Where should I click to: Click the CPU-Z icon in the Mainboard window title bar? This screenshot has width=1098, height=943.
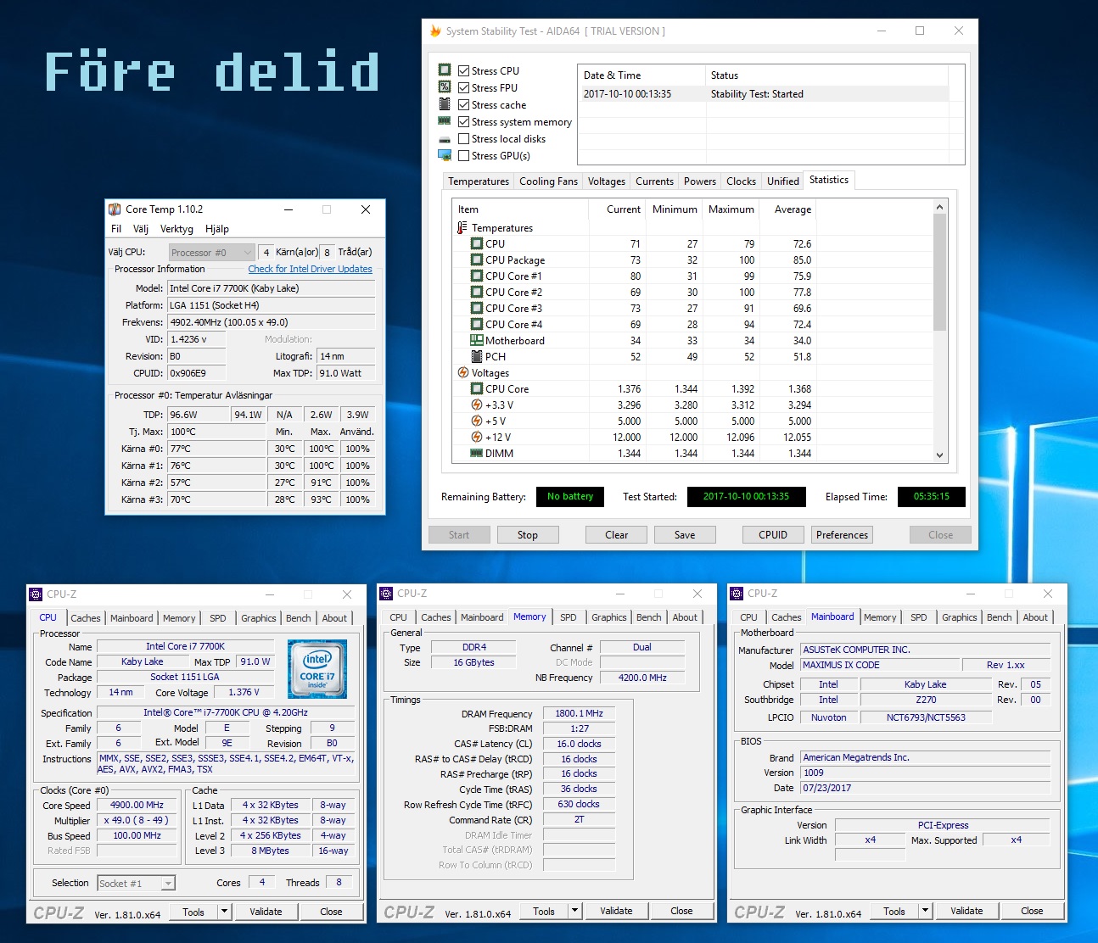pyautogui.click(x=737, y=594)
